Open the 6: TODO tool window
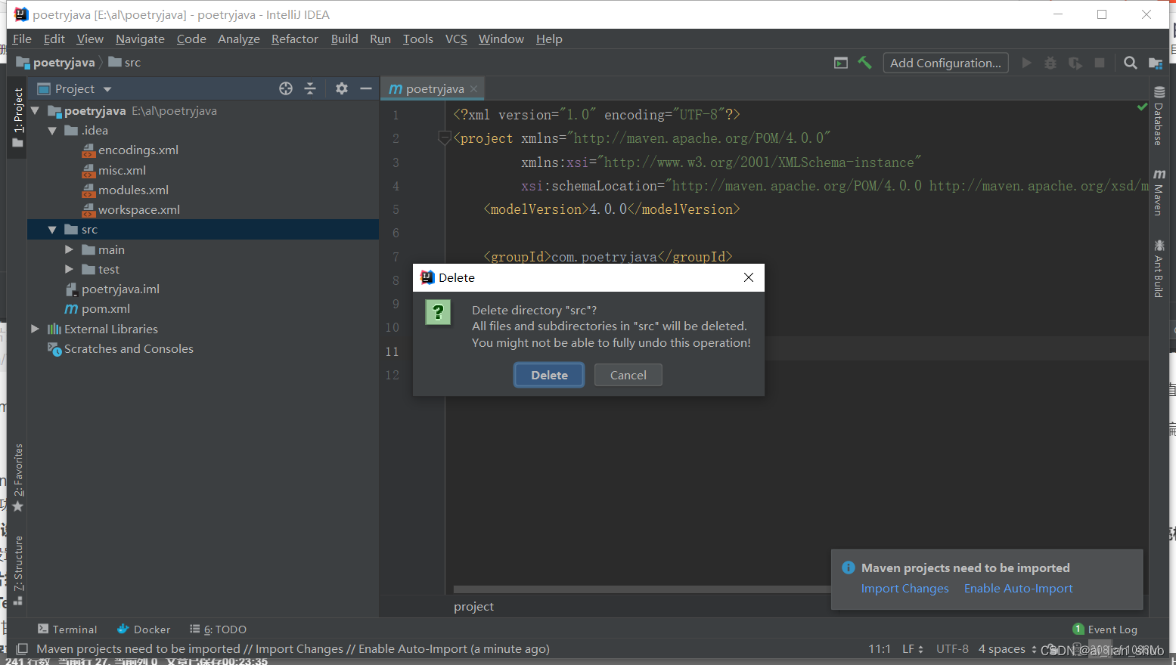Image resolution: width=1176 pixels, height=665 pixels. [x=218, y=629]
